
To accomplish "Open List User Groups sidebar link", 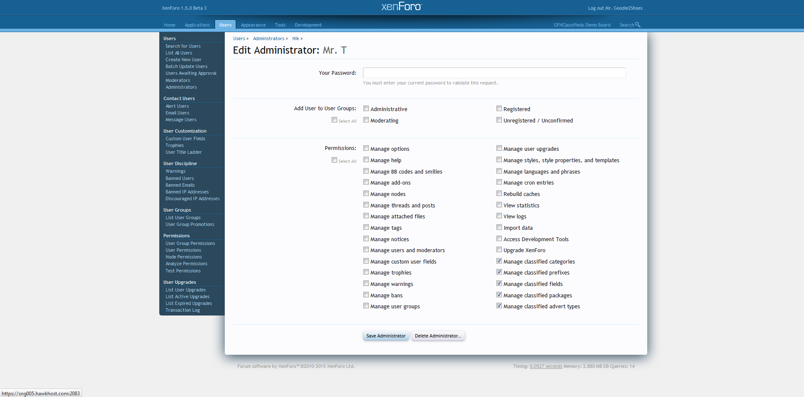I will click(x=183, y=218).
